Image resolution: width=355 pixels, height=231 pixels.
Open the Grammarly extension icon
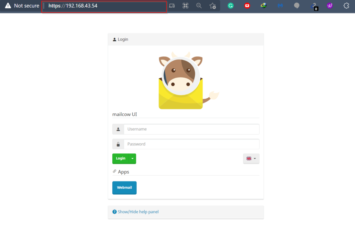pyautogui.click(x=231, y=6)
